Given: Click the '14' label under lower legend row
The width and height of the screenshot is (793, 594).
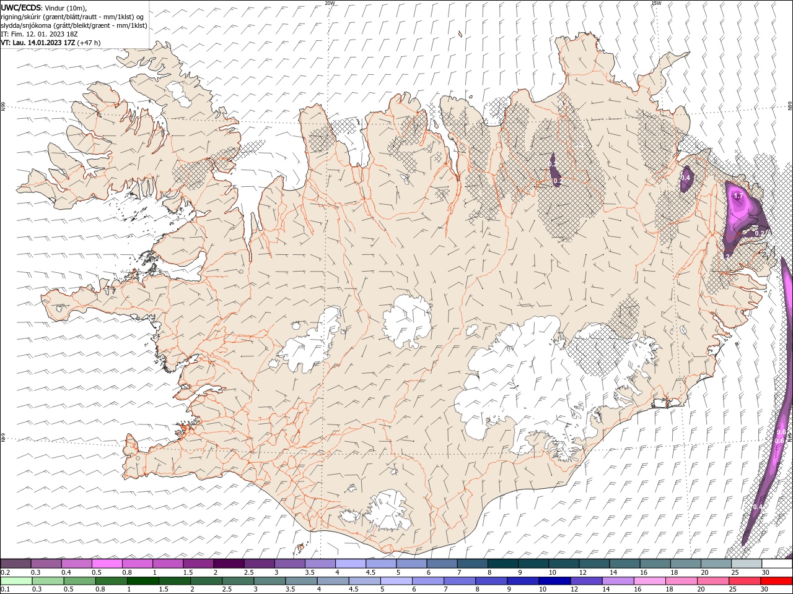Looking at the screenshot, I should (x=606, y=589).
